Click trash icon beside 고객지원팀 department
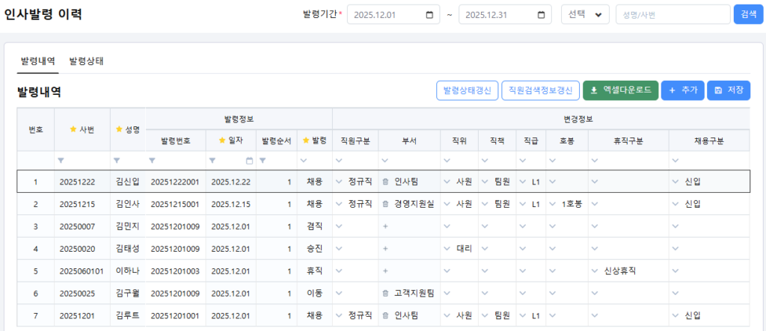 coord(385,294)
